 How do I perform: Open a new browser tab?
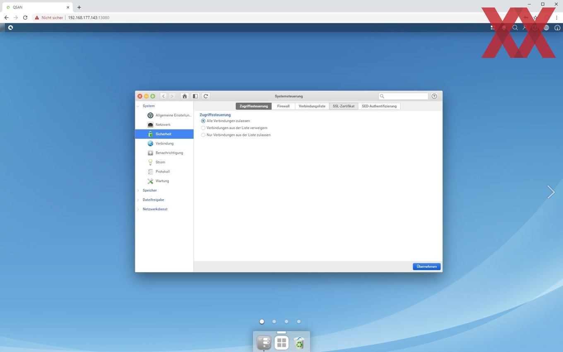(x=79, y=7)
